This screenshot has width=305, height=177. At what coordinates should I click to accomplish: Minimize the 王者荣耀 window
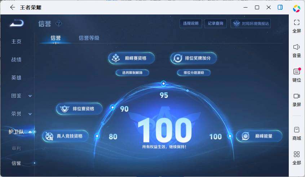point(246,8)
